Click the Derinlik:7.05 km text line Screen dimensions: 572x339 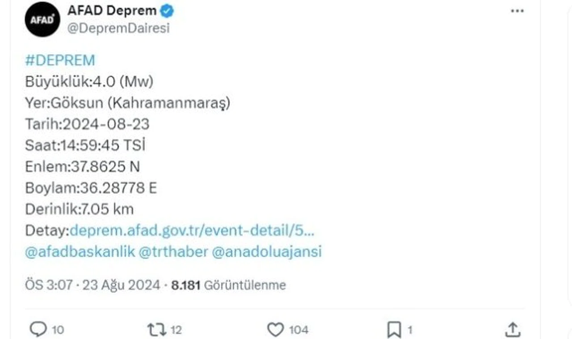pos(80,209)
